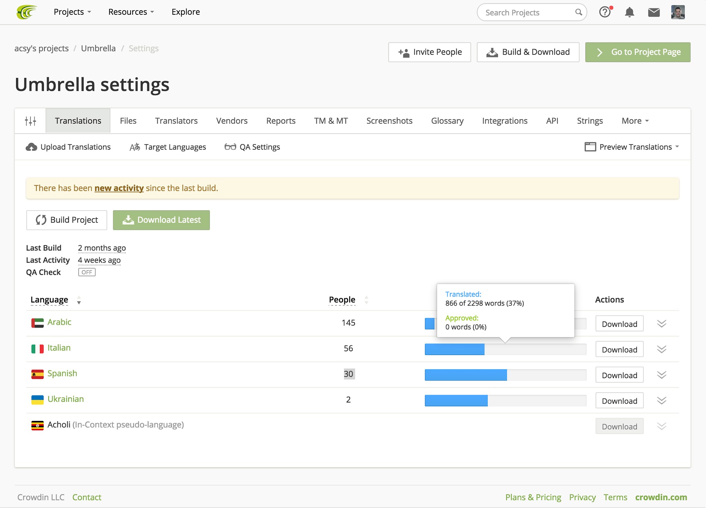Click the Build & Download button

pyautogui.click(x=528, y=52)
